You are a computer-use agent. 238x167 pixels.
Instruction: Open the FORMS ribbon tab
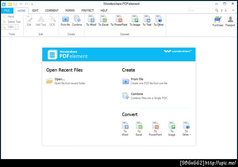coord(70,10)
